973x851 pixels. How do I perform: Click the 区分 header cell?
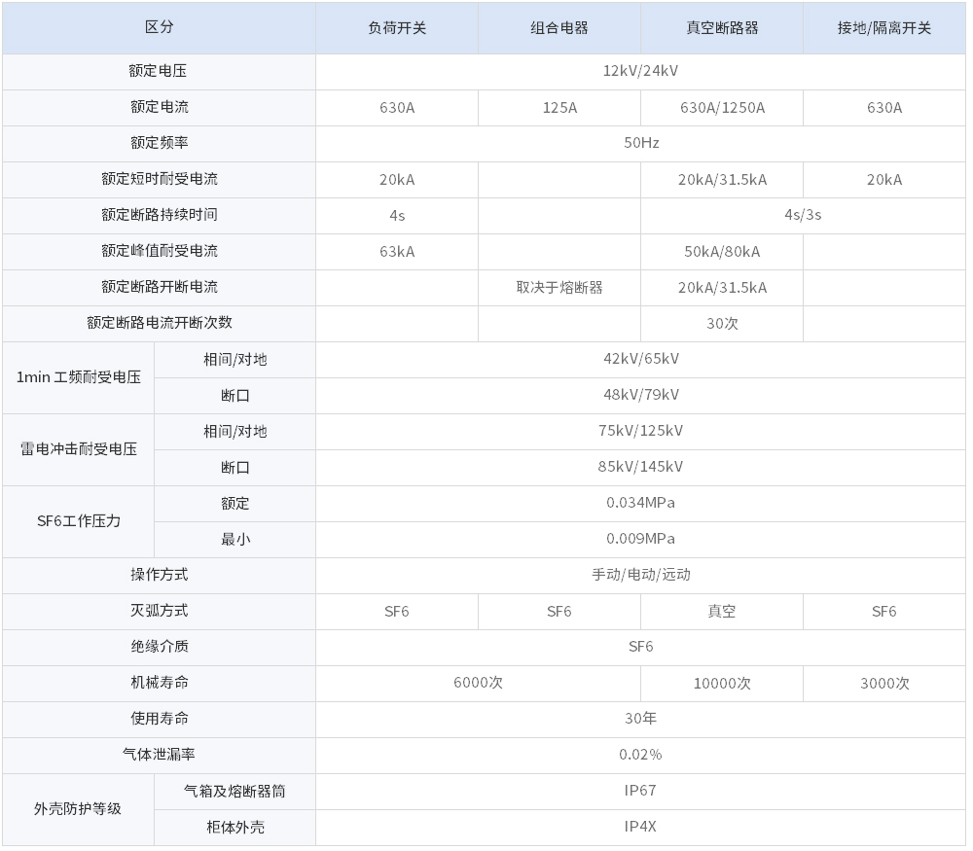tap(159, 27)
